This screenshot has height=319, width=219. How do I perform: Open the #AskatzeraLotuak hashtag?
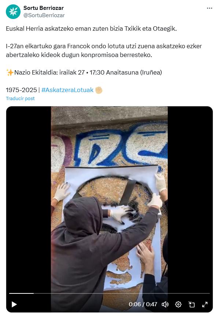[x=67, y=90]
